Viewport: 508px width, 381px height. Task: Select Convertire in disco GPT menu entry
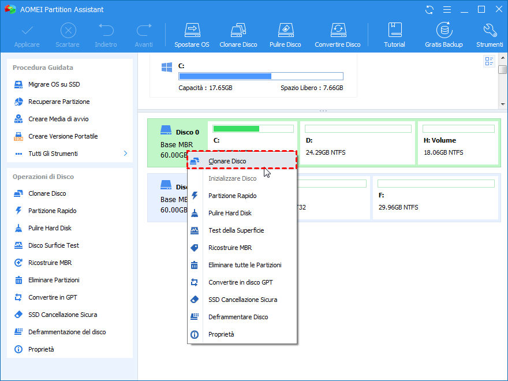(x=240, y=282)
